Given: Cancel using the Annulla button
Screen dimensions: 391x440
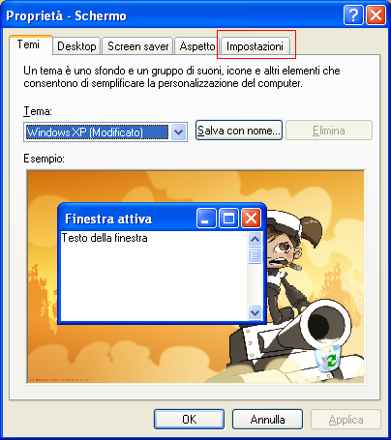Looking at the screenshot, I should 267,419.
